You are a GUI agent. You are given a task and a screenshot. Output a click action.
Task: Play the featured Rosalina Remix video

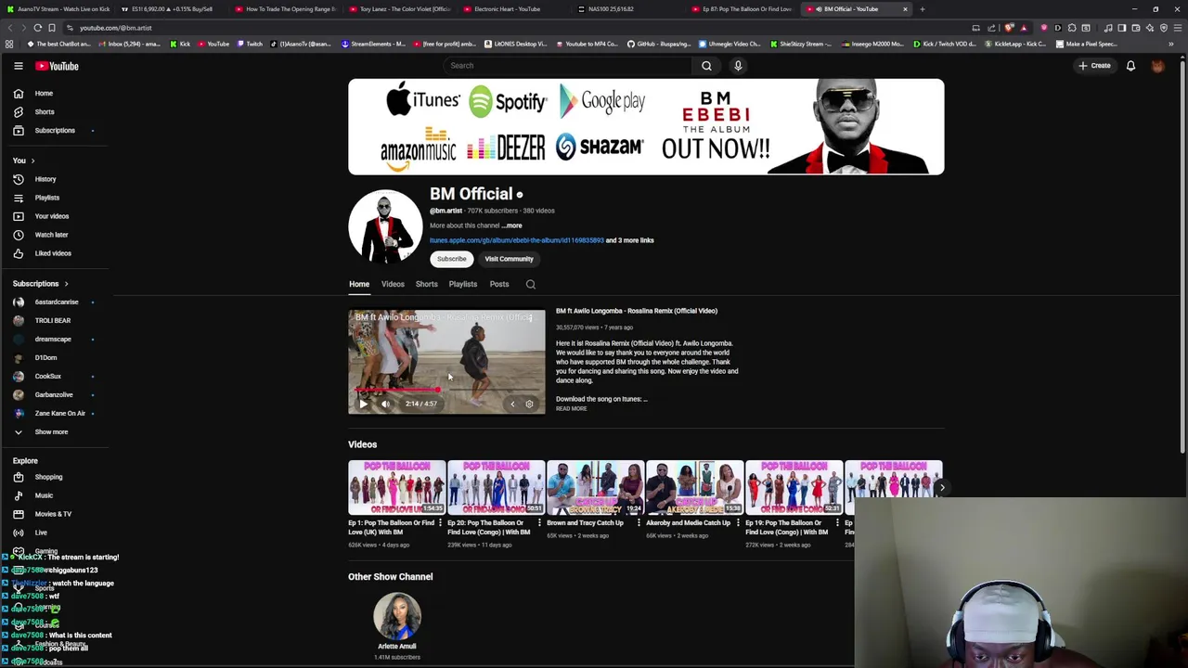[363, 404]
